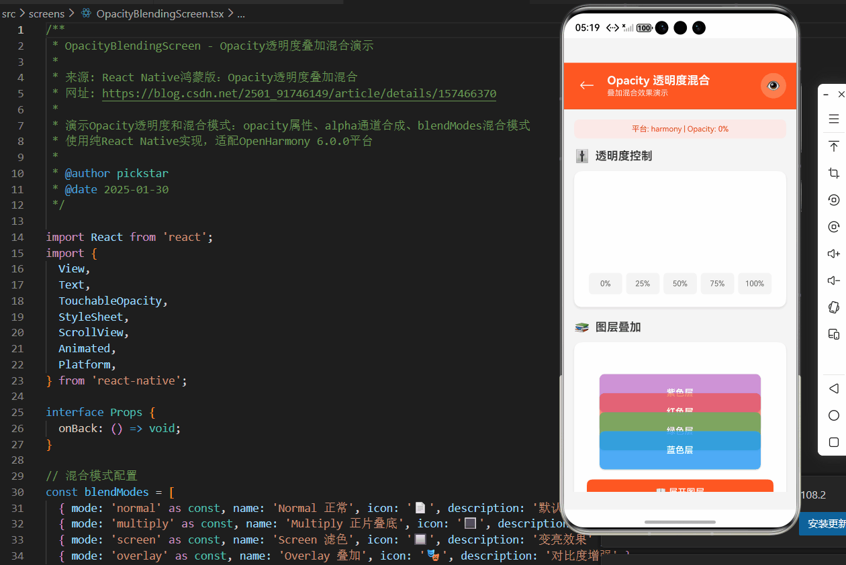Click 'Platform' in the import list
Image resolution: width=846 pixels, height=565 pixels.
pos(84,364)
